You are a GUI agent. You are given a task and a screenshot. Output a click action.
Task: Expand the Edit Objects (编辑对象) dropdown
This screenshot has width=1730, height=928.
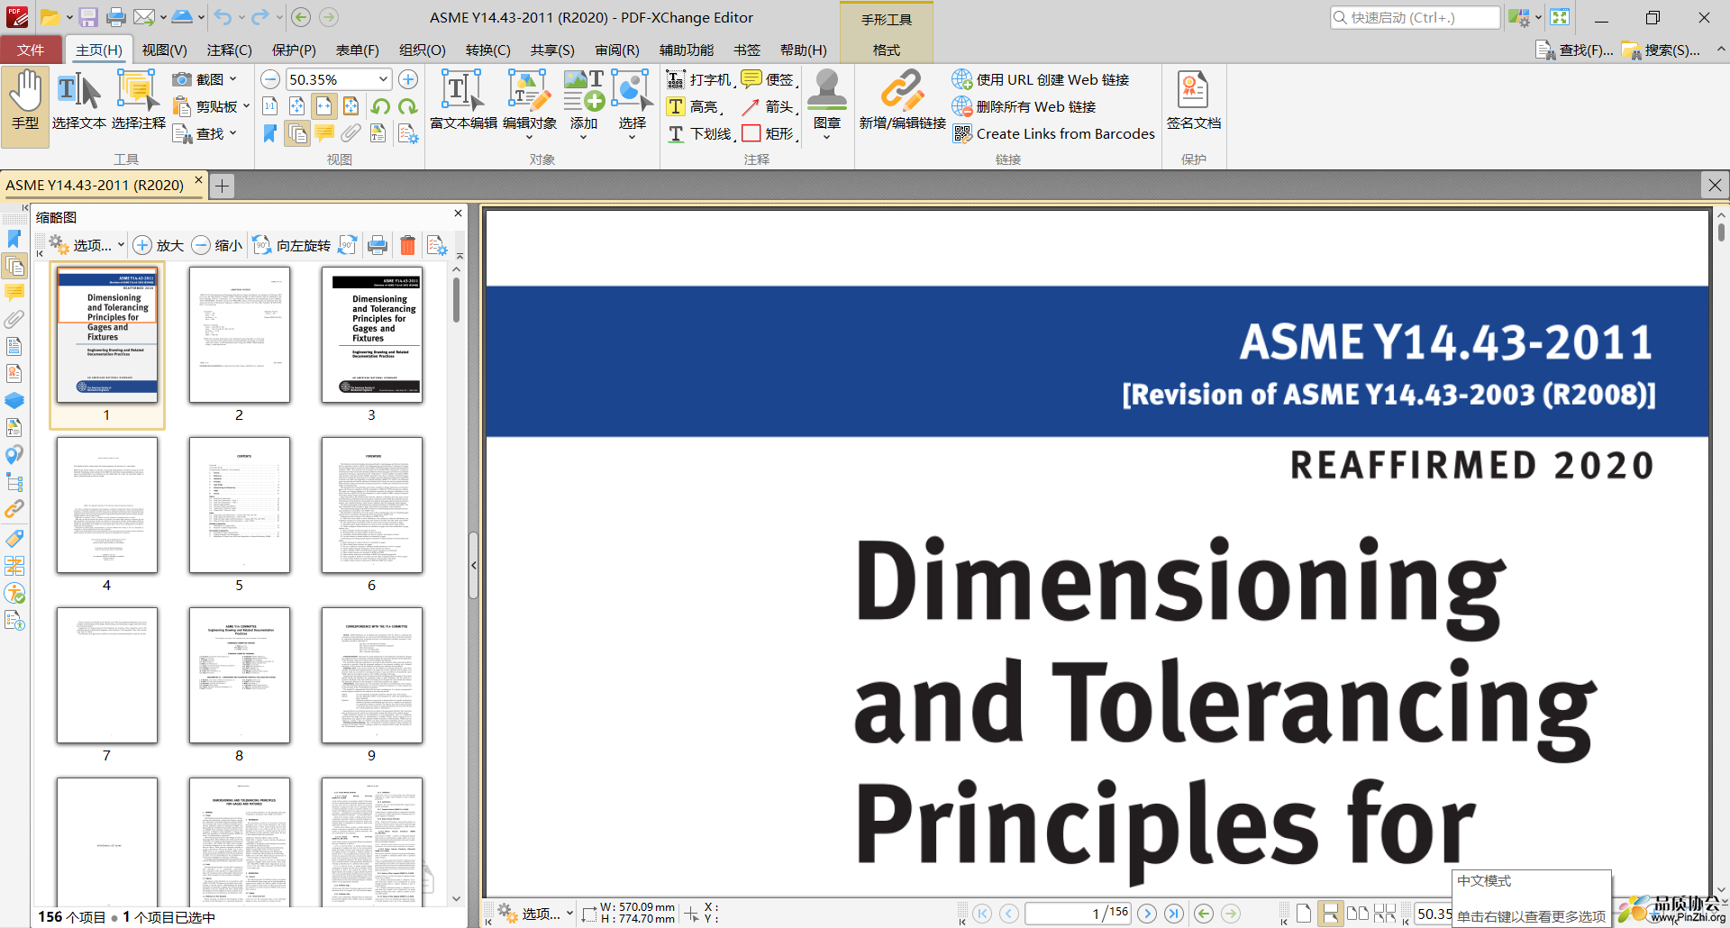tap(529, 138)
